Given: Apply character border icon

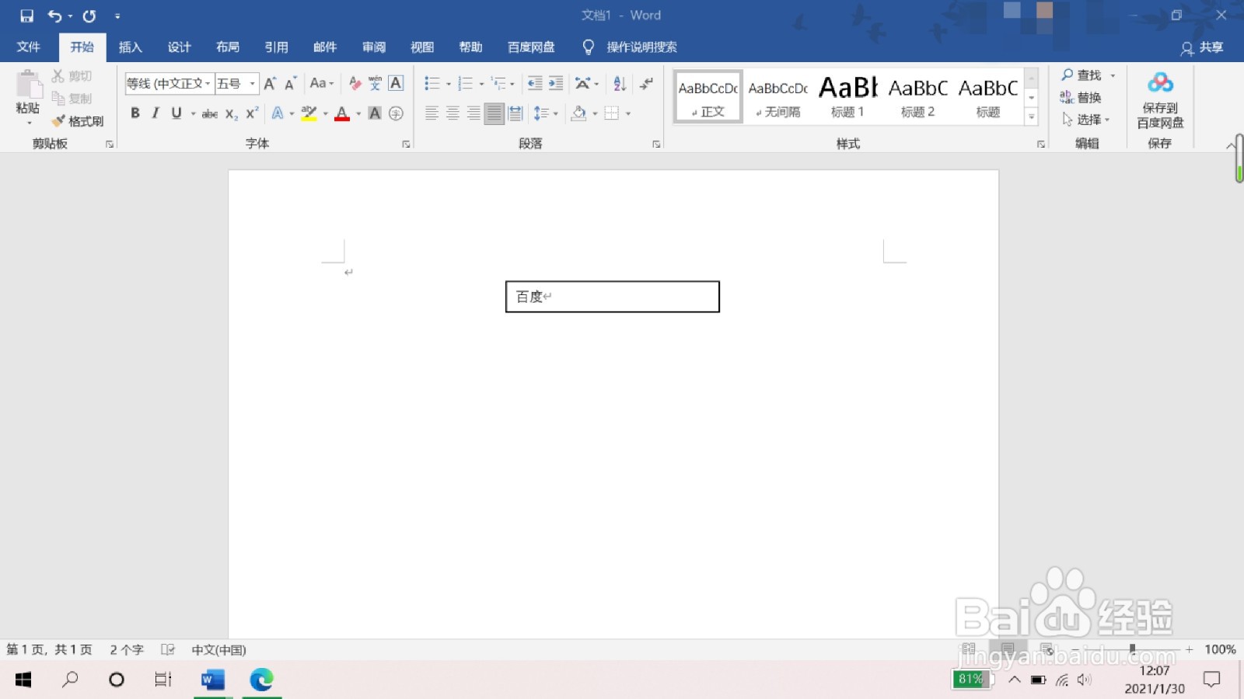Looking at the screenshot, I should tap(396, 84).
